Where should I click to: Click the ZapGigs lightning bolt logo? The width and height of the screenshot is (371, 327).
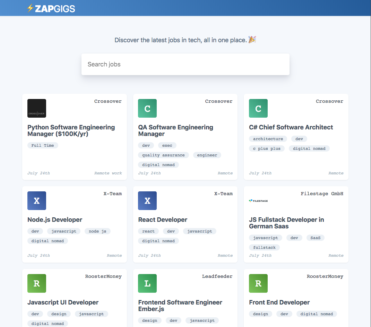pyautogui.click(x=30, y=8)
